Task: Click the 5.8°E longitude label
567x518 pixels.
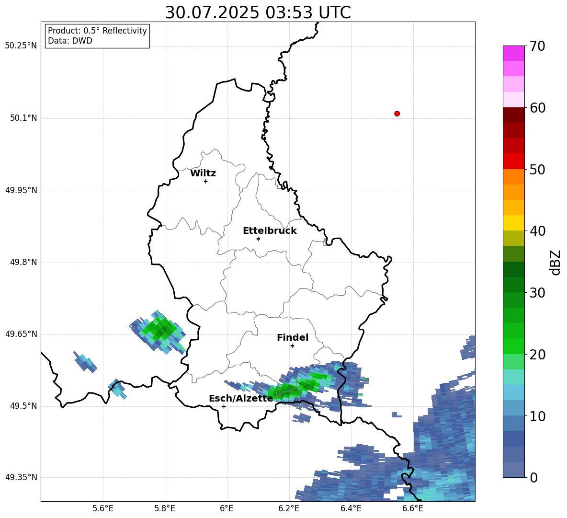Action: (x=165, y=508)
